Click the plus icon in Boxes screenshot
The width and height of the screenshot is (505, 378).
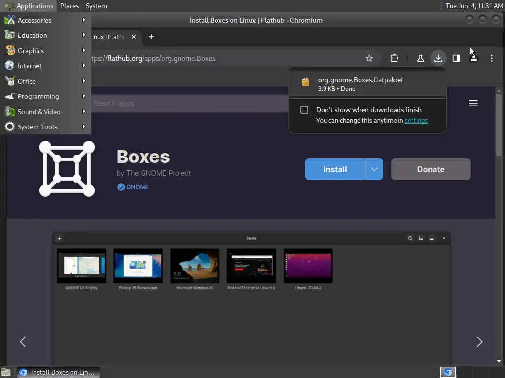click(59, 238)
